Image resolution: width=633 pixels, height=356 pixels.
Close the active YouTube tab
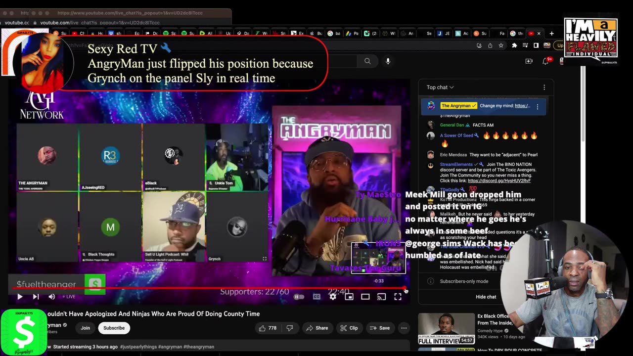(539, 34)
